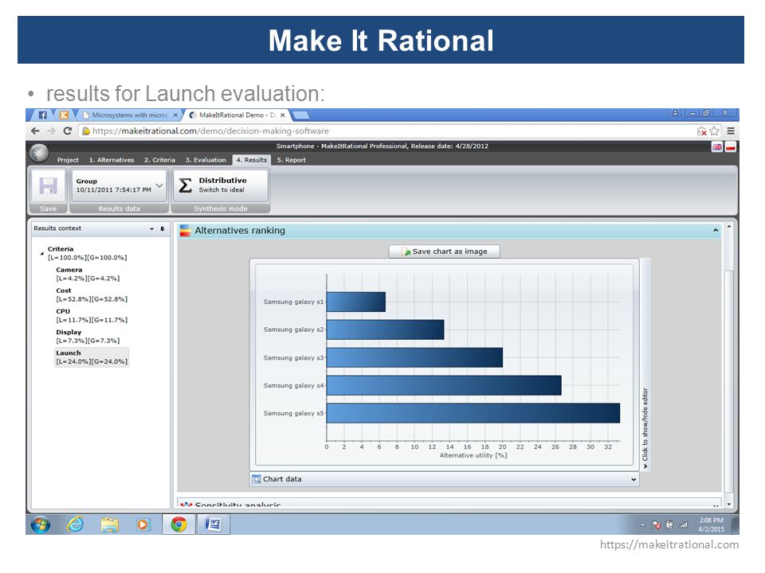This screenshot has width=765, height=573.
Task: Switch to the Microsystems browser tab
Action: coord(129,115)
